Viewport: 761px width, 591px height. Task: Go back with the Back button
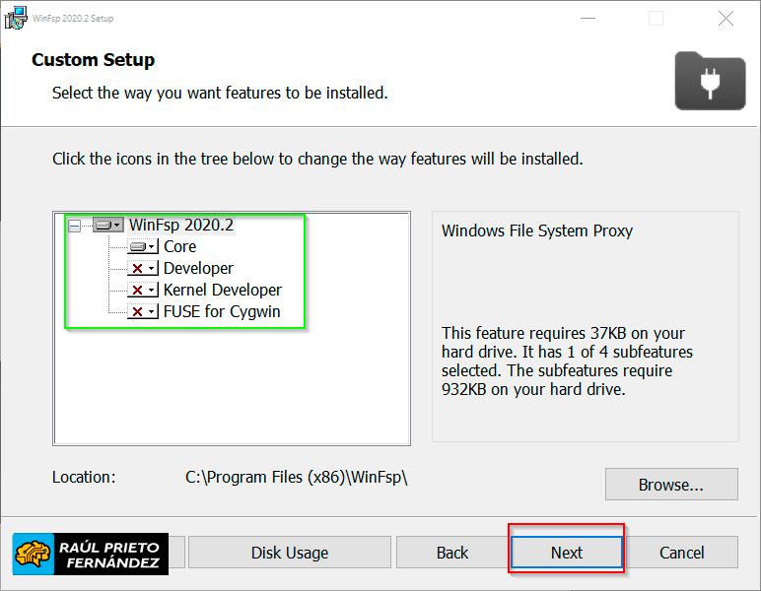click(452, 553)
